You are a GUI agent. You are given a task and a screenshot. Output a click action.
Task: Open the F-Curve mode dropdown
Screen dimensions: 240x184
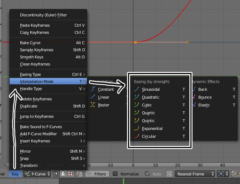37,174
